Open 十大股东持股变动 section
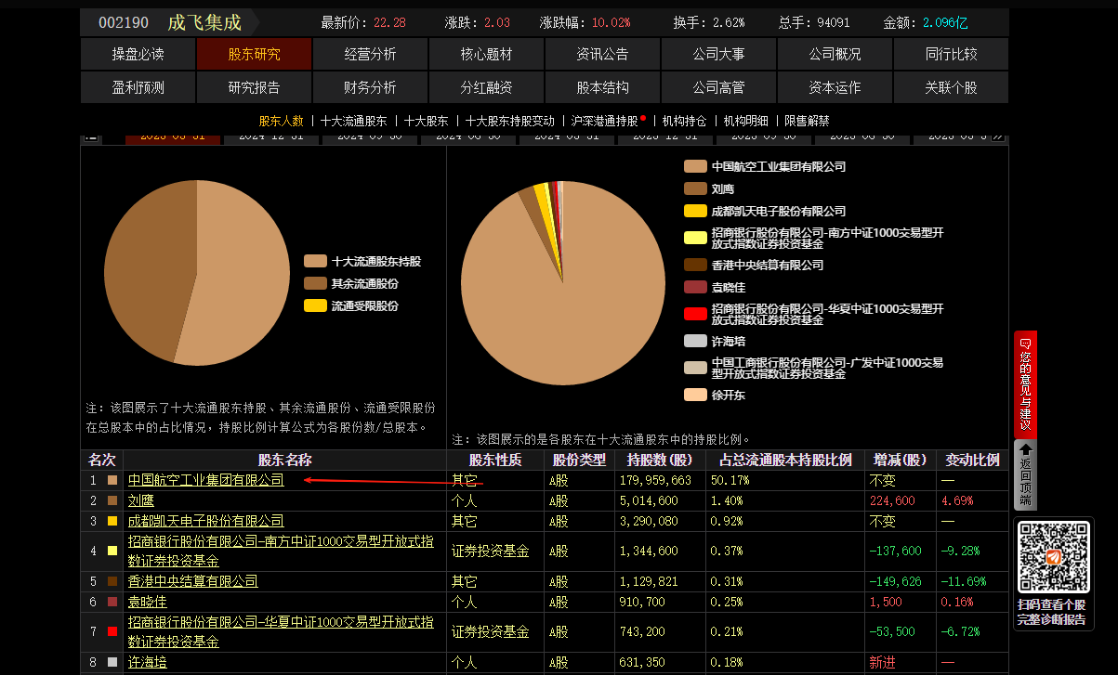The height and width of the screenshot is (675, 1118). pyautogui.click(x=509, y=121)
